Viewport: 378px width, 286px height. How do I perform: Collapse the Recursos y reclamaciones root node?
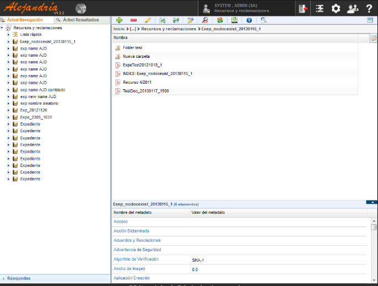(2, 28)
